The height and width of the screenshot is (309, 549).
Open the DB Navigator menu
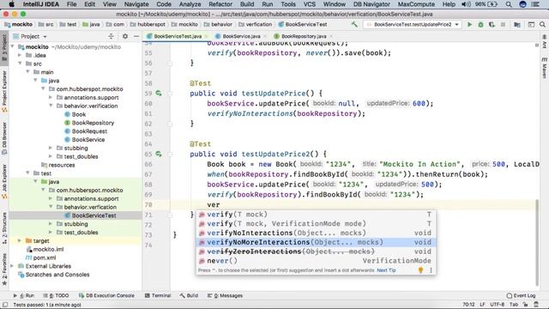[x=371, y=4]
